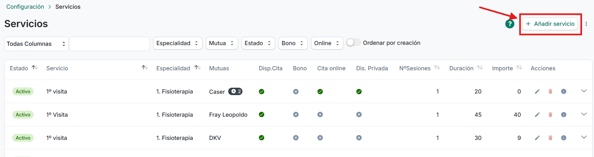Sort by the Importe column
Image resolution: width=594 pixels, height=157 pixels.
point(519,68)
